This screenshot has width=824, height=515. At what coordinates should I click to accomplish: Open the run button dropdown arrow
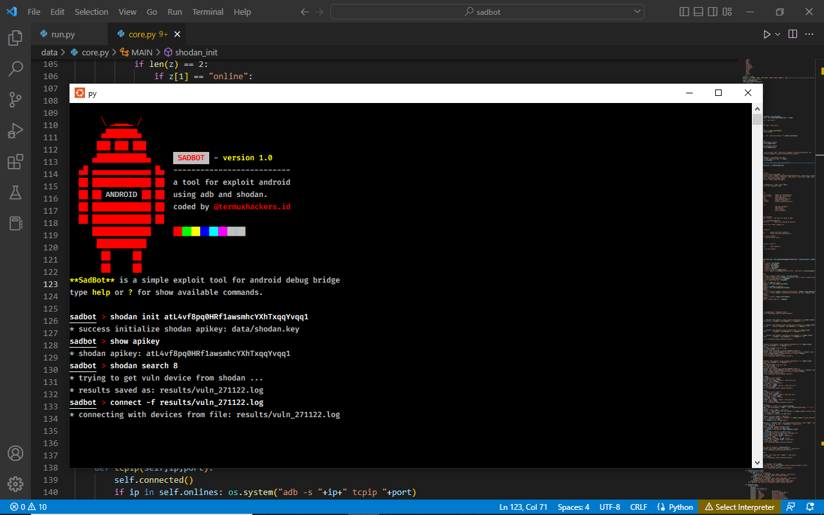click(778, 34)
